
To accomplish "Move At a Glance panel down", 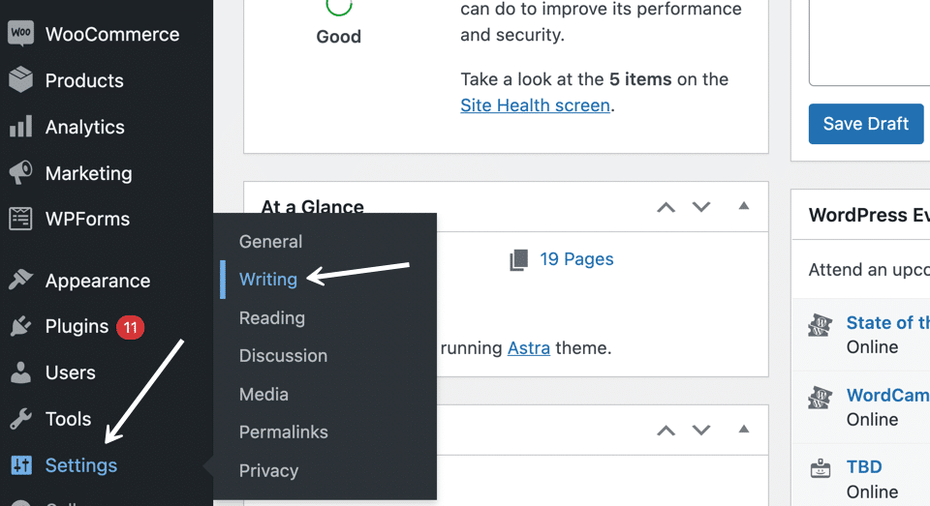I will pos(701,207).
